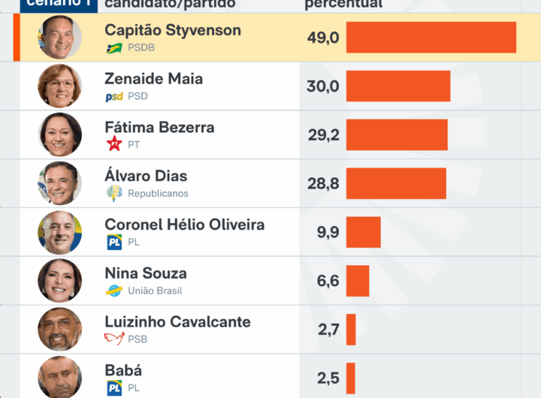Select Fátima Bezerra's portrait photo
The height and width of the screenshot is (398, 541).
pos(60,134)
